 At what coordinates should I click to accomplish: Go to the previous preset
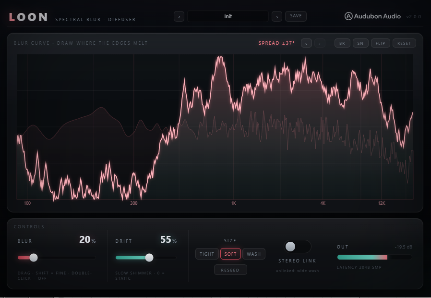(x=179, y=16)
